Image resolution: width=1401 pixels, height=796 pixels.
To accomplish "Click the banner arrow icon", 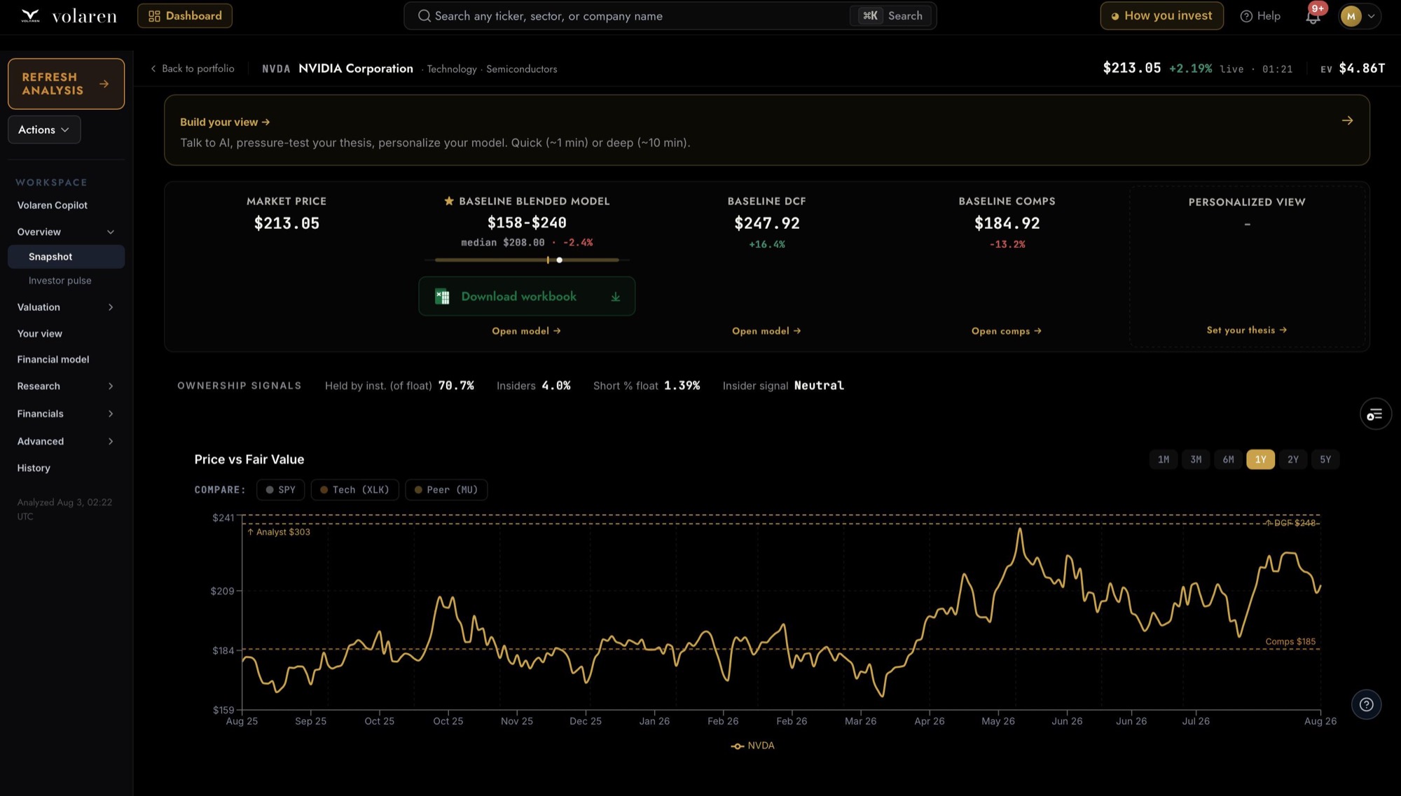I will [x=1347, y=120].
